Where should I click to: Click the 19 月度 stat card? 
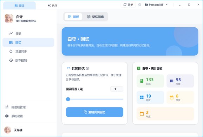[150, 97]
